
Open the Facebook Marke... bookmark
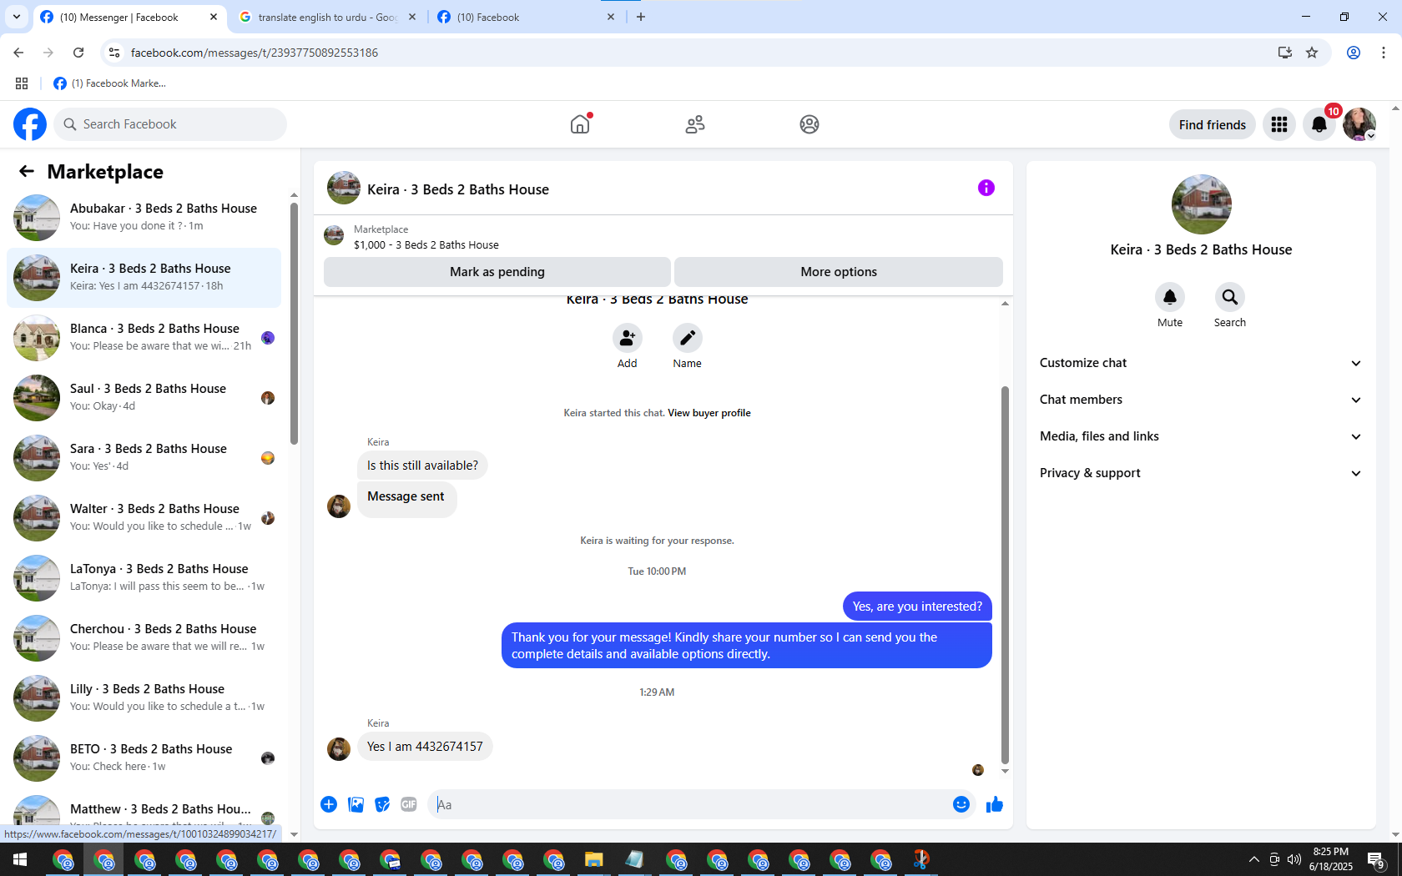click(x=109, y=83)
